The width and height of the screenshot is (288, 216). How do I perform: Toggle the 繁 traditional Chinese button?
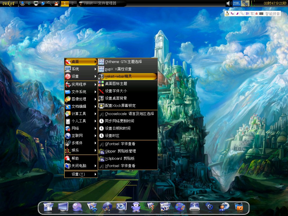tap(252, 13)
